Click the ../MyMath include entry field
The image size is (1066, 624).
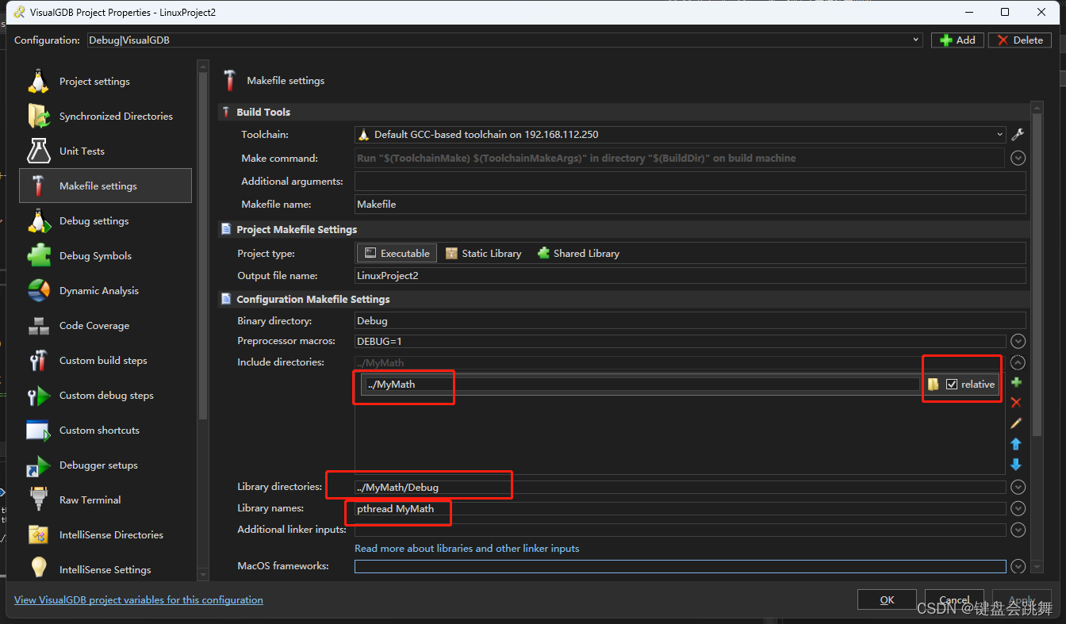click(642, 385)
